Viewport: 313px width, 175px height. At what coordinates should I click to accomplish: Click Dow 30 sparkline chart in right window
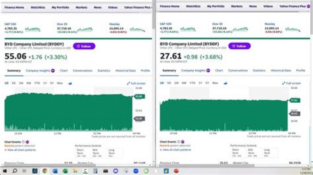click(x=240, y=29)
